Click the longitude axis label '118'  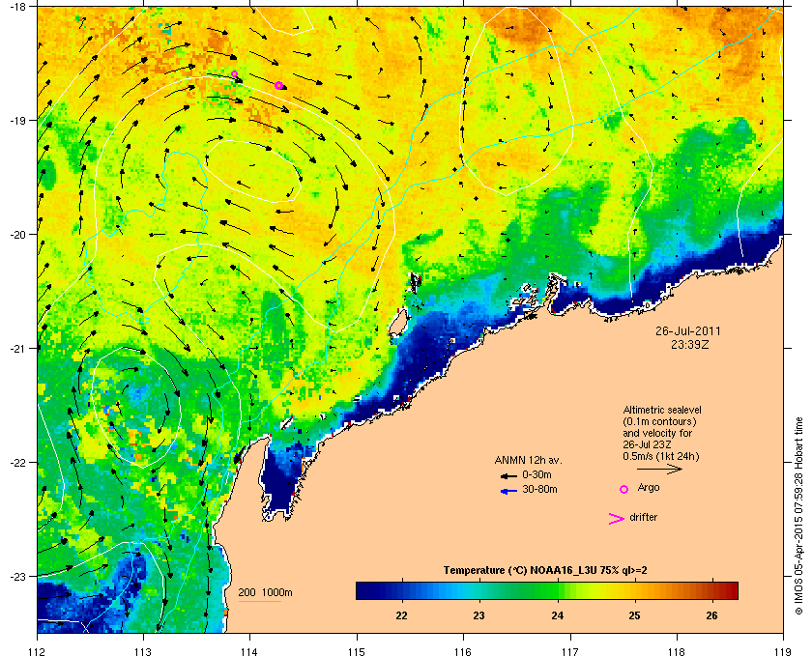(x=677, y=652)
